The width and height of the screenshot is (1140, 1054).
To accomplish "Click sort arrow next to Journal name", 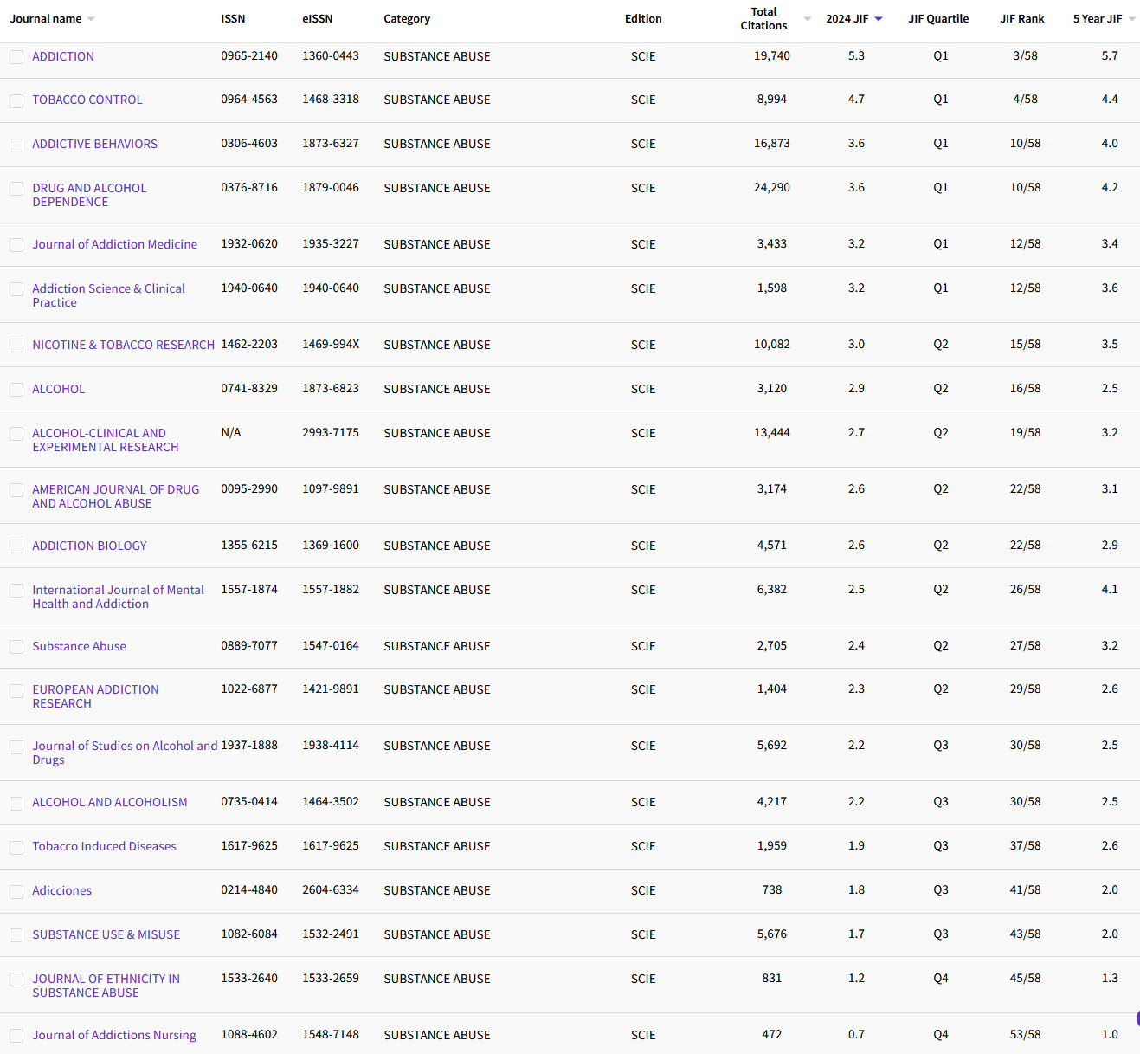I will pos(91,19).
